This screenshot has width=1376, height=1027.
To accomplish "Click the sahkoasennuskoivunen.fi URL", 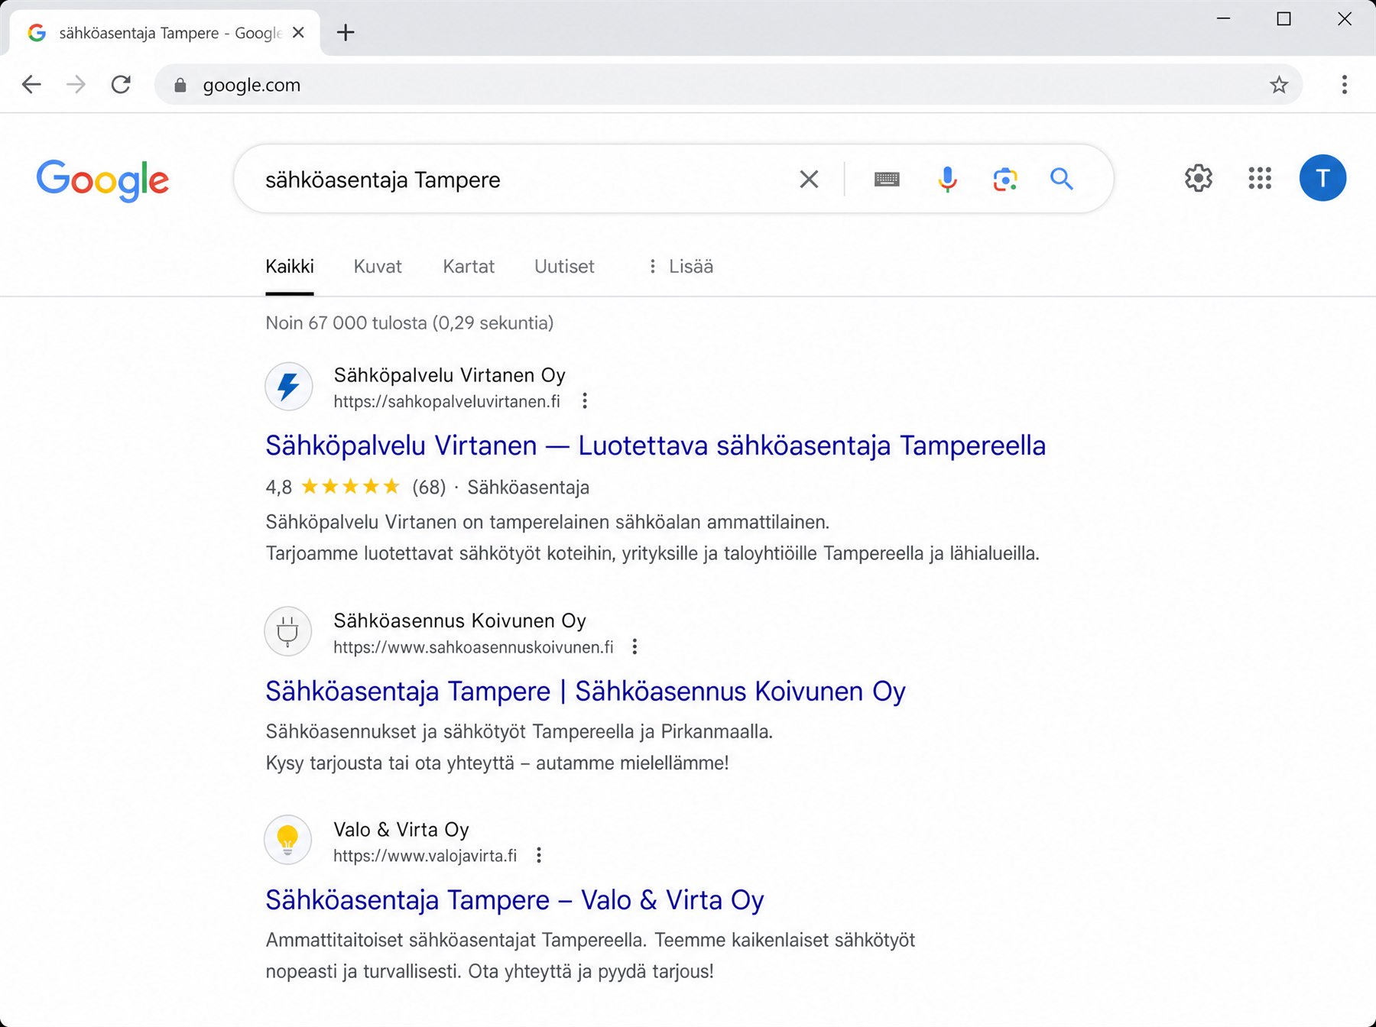I will coord(473,647).
